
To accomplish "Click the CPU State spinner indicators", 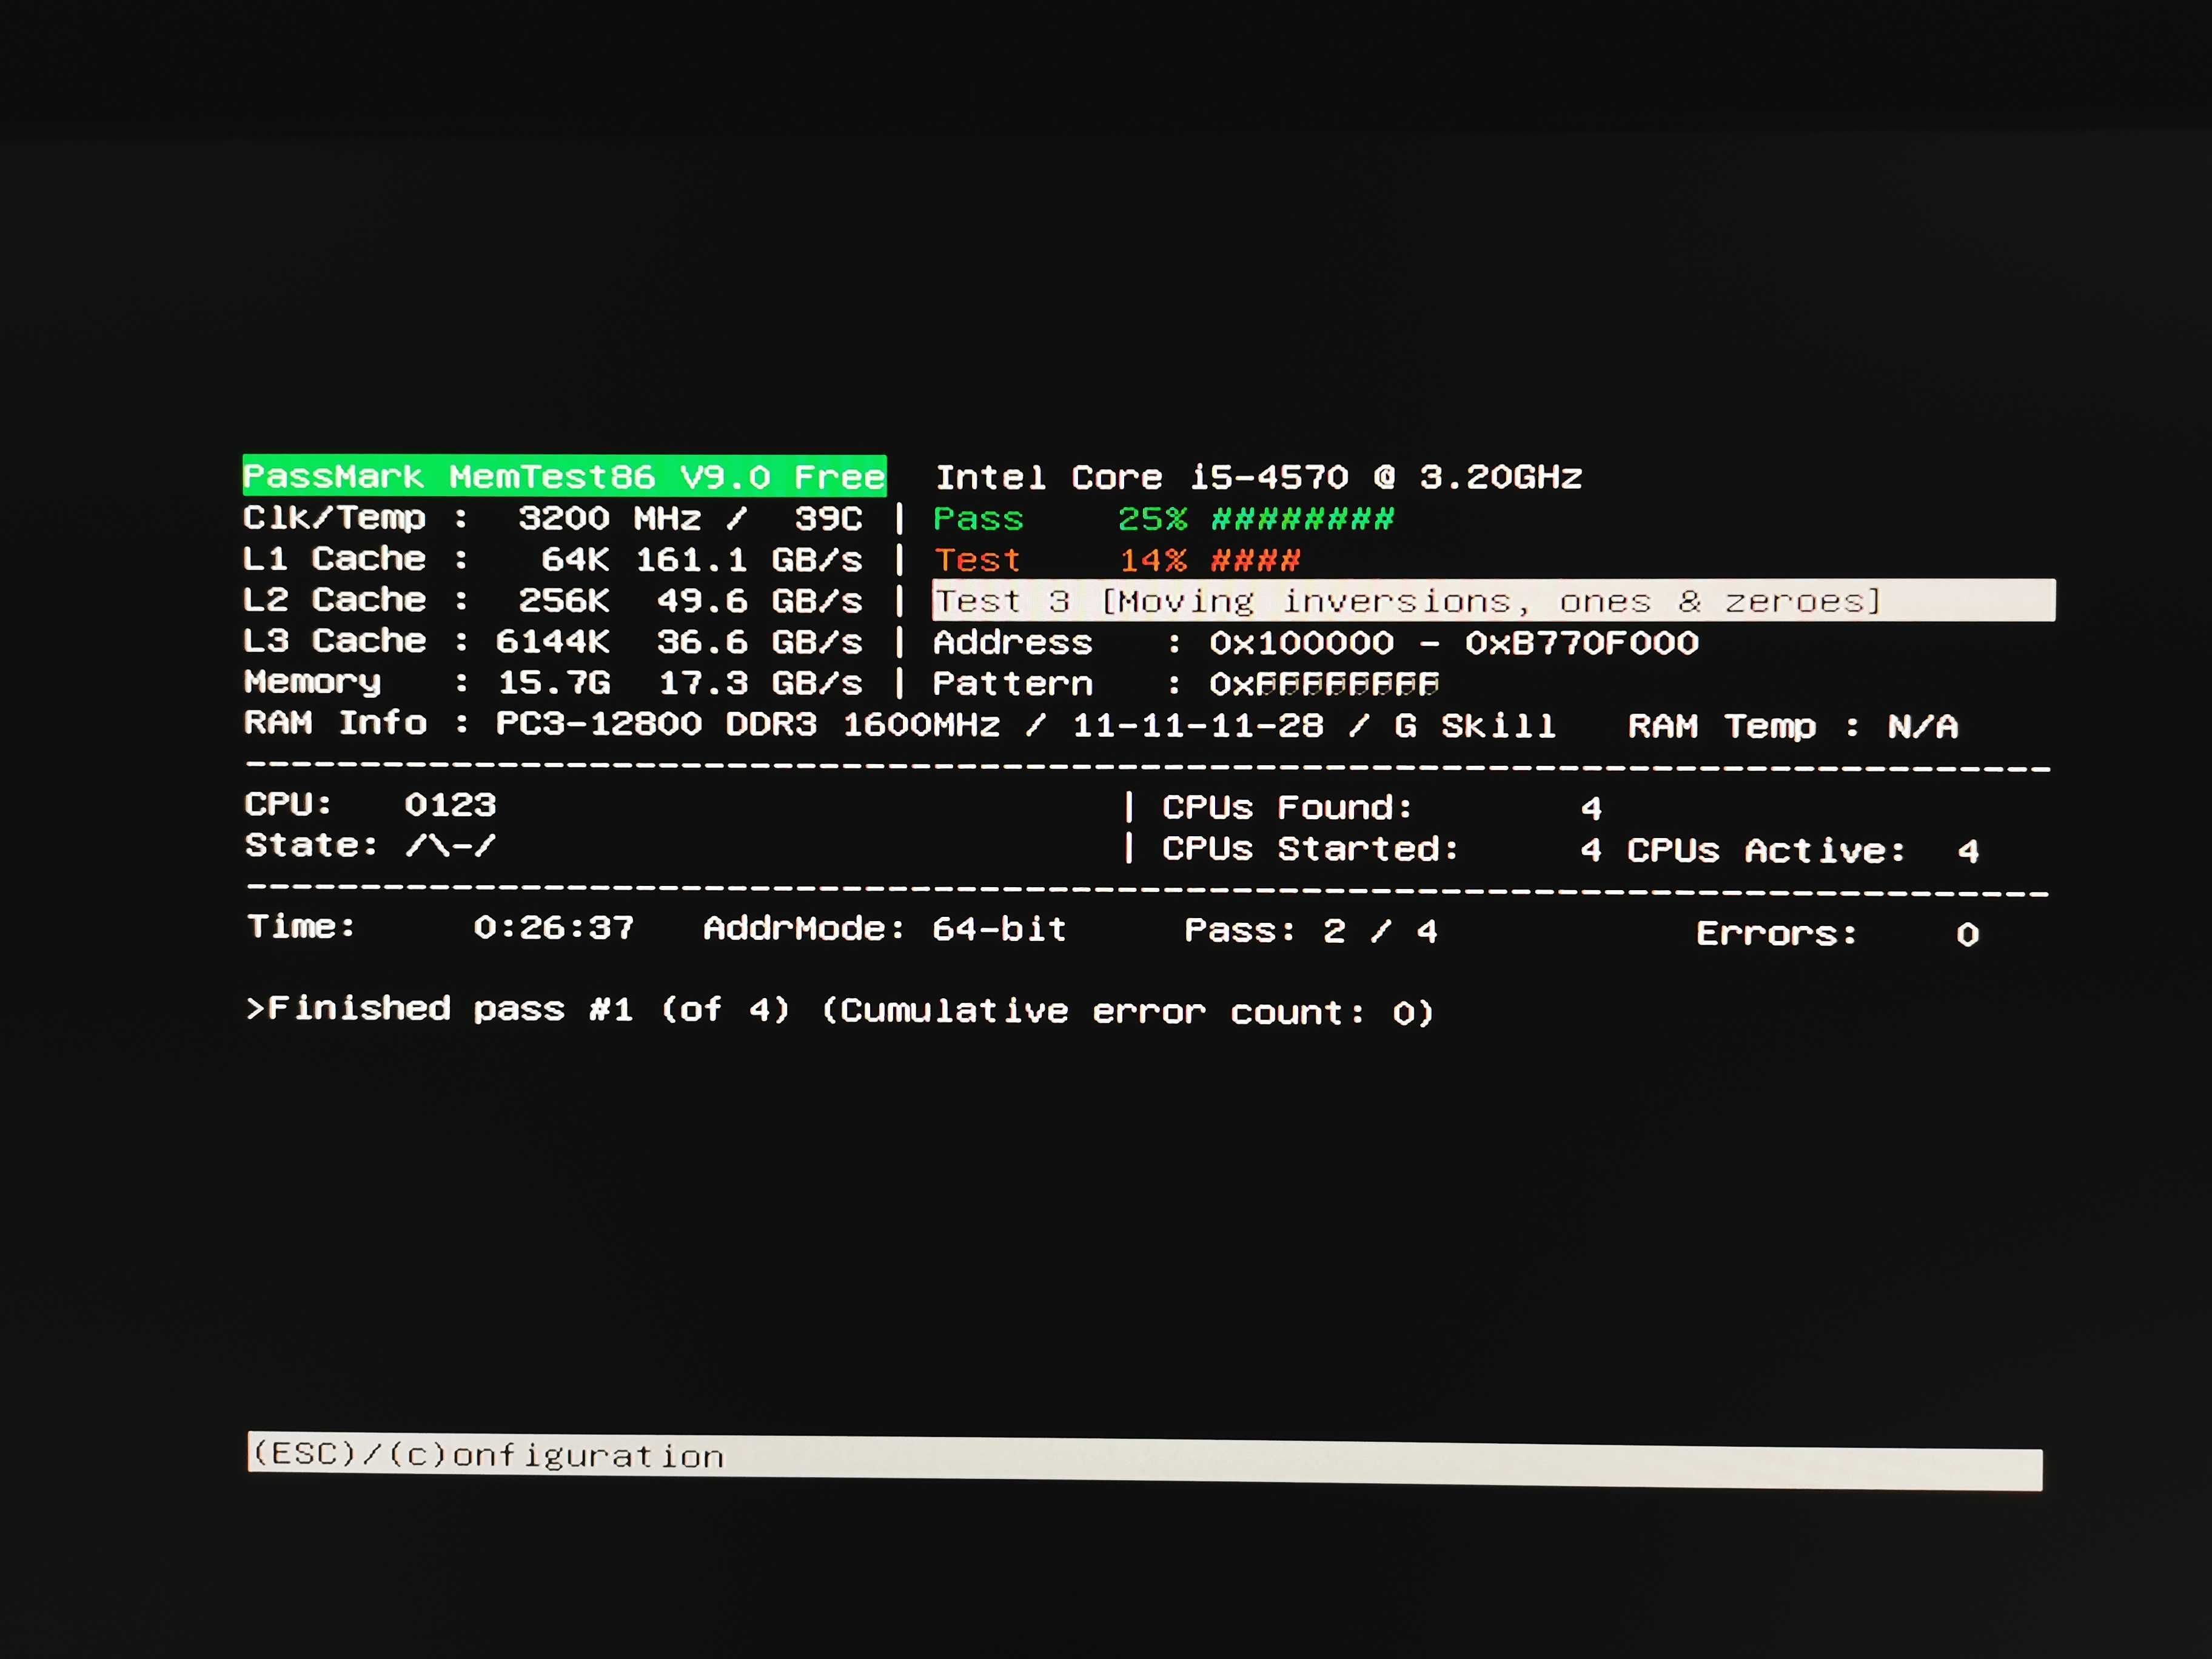I will click(x=450, y=846).
